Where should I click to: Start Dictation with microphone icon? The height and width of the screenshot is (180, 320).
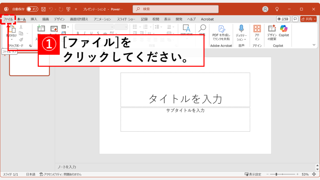241,28
